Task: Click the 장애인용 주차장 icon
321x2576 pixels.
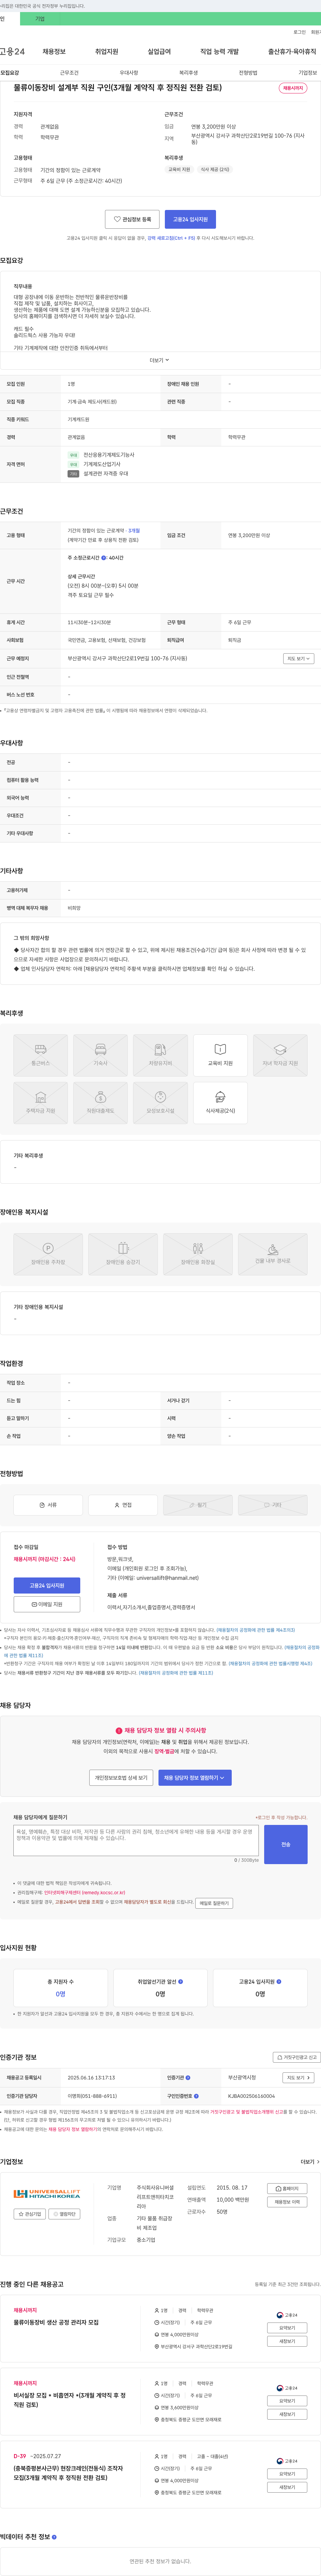Action: pyautogui.click(x=48, y=1254)
